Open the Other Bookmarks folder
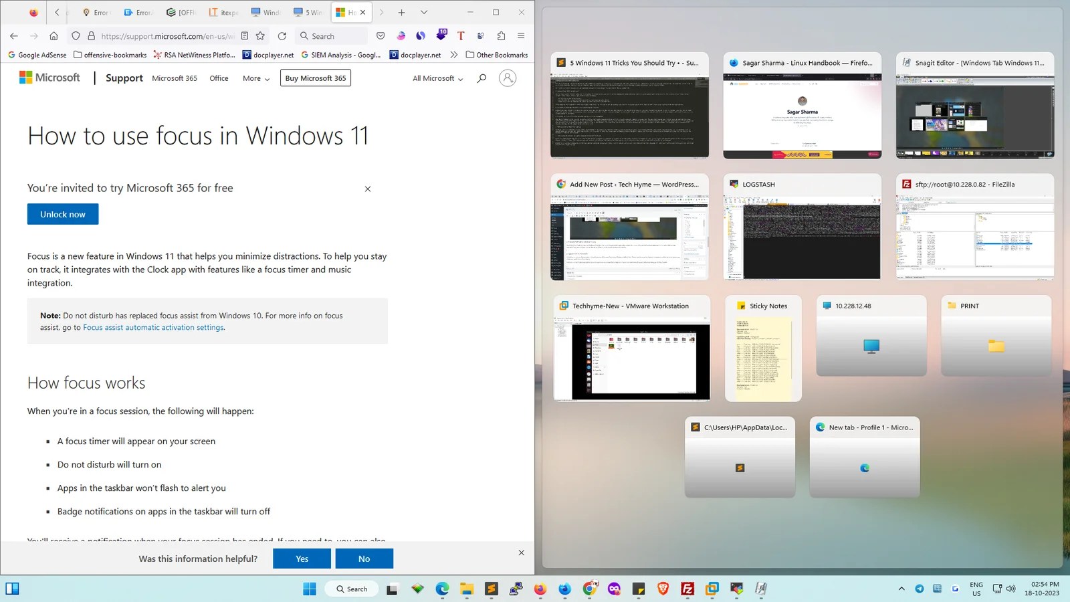 pyautogui.click(x=497, y=55)
